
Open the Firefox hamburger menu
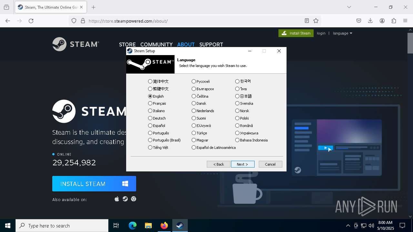[405, 21]
